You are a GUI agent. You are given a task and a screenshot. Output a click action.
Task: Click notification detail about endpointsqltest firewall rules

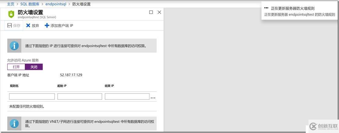click(300, 15)
